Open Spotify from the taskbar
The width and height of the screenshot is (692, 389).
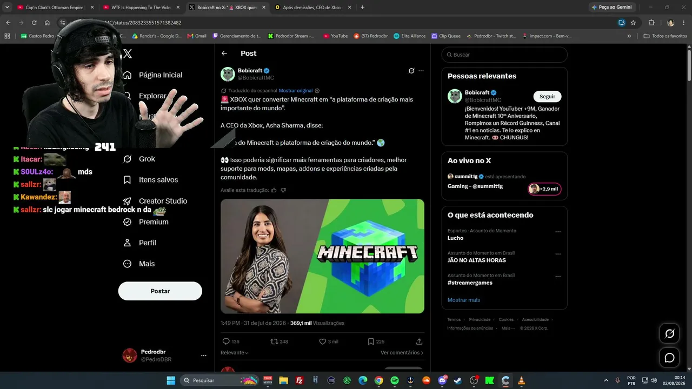394,380
